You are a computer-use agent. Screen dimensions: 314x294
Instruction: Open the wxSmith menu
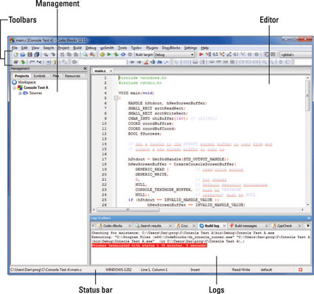tap(107, 48)
